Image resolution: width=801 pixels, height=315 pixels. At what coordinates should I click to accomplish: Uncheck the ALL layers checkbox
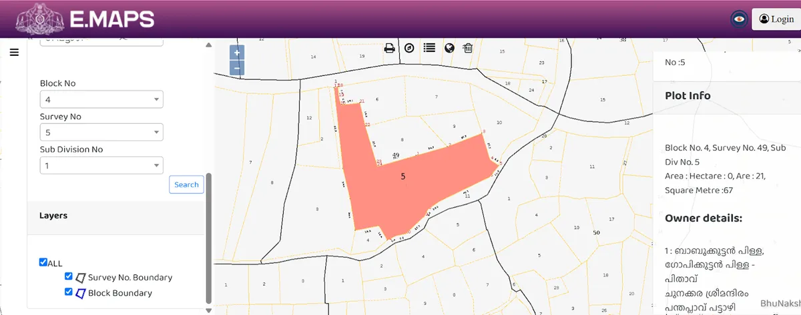tap(43, 262)
